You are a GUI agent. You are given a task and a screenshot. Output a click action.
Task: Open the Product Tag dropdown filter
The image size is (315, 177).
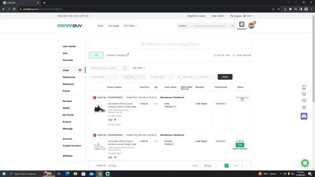[x=161, y=77]
